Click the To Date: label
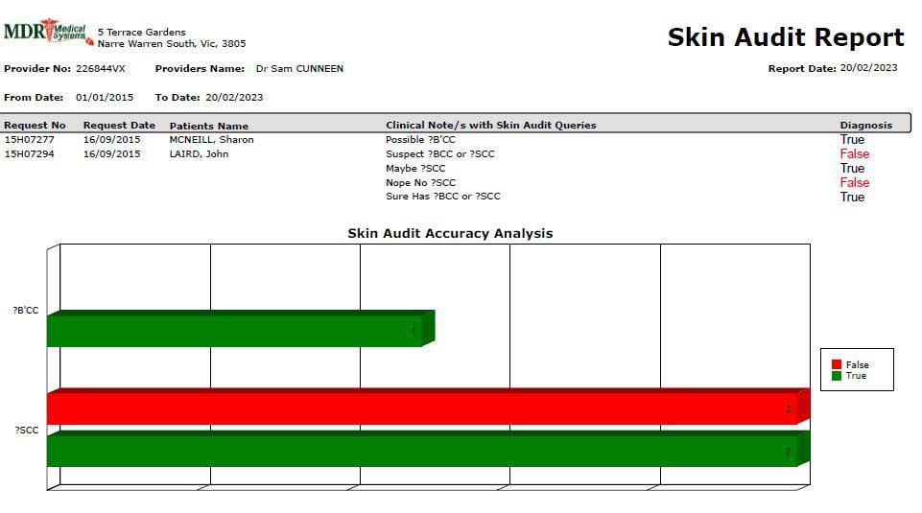 coord(177,98)
